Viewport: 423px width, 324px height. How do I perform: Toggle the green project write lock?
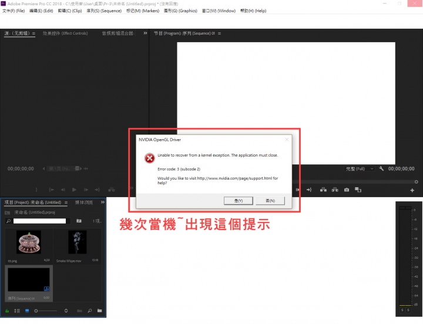coord(7,311)
